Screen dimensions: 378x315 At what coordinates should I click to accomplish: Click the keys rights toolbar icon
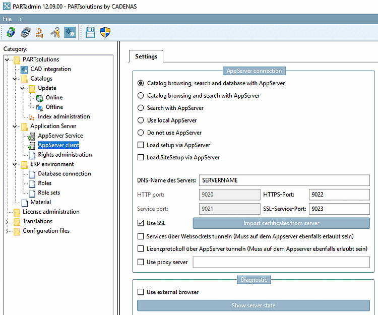[55, 32]
